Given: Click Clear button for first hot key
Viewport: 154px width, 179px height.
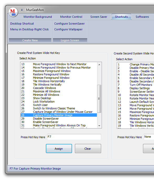Looking at the screenshot, I should click(x=88, y=149).
